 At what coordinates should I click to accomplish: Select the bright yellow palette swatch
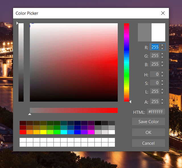pos(43,132)
